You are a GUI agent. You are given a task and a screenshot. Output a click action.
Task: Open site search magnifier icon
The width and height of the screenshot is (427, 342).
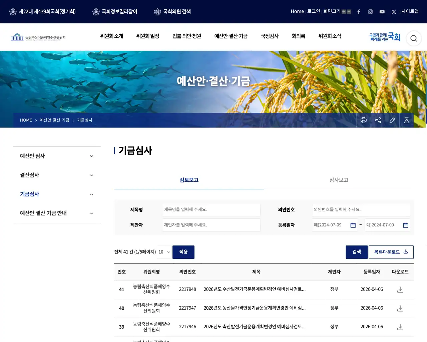[x=414, y=38]
